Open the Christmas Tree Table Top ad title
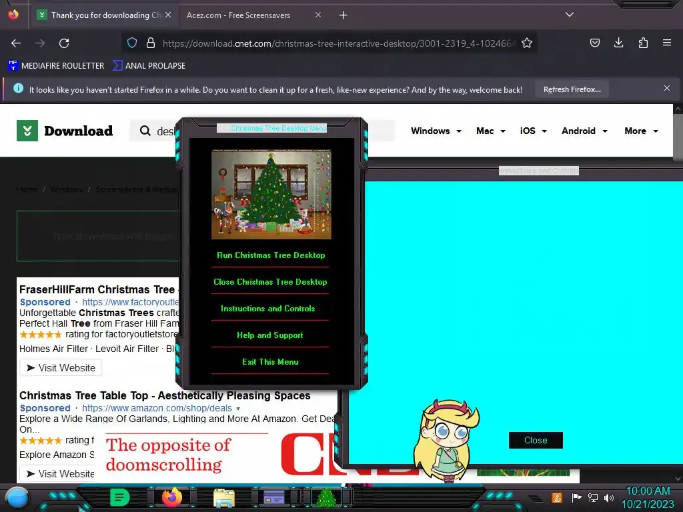This screenshot has height=512, width=683. coord(165,396)
